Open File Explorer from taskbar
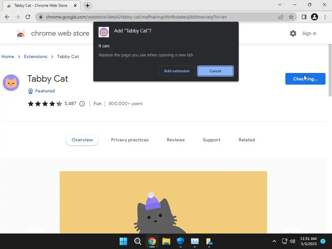 166,241
